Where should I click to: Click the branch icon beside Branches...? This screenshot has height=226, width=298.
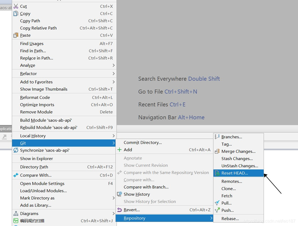pos(217,137)
